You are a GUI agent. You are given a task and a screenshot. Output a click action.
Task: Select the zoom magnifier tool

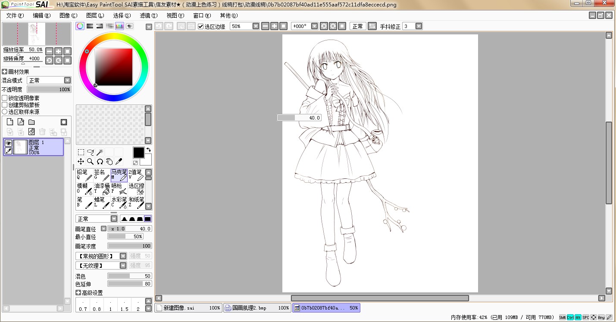(91, 161)
